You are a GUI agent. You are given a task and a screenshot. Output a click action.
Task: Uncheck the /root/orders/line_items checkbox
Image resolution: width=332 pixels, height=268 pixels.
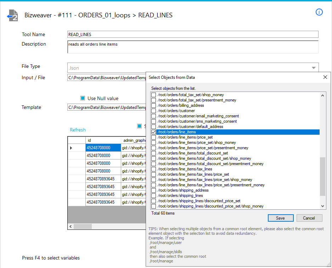154,132
